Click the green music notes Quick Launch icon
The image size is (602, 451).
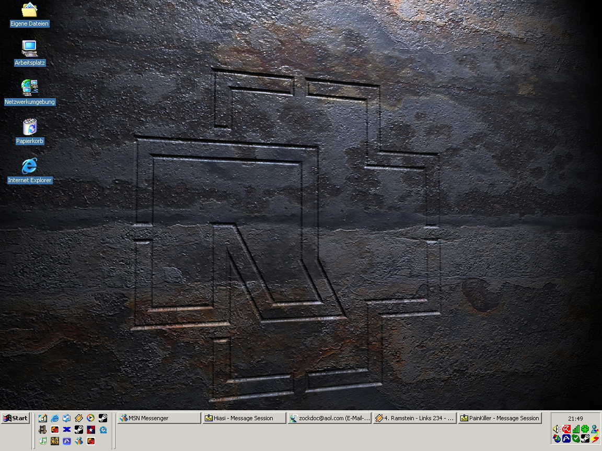43,441
